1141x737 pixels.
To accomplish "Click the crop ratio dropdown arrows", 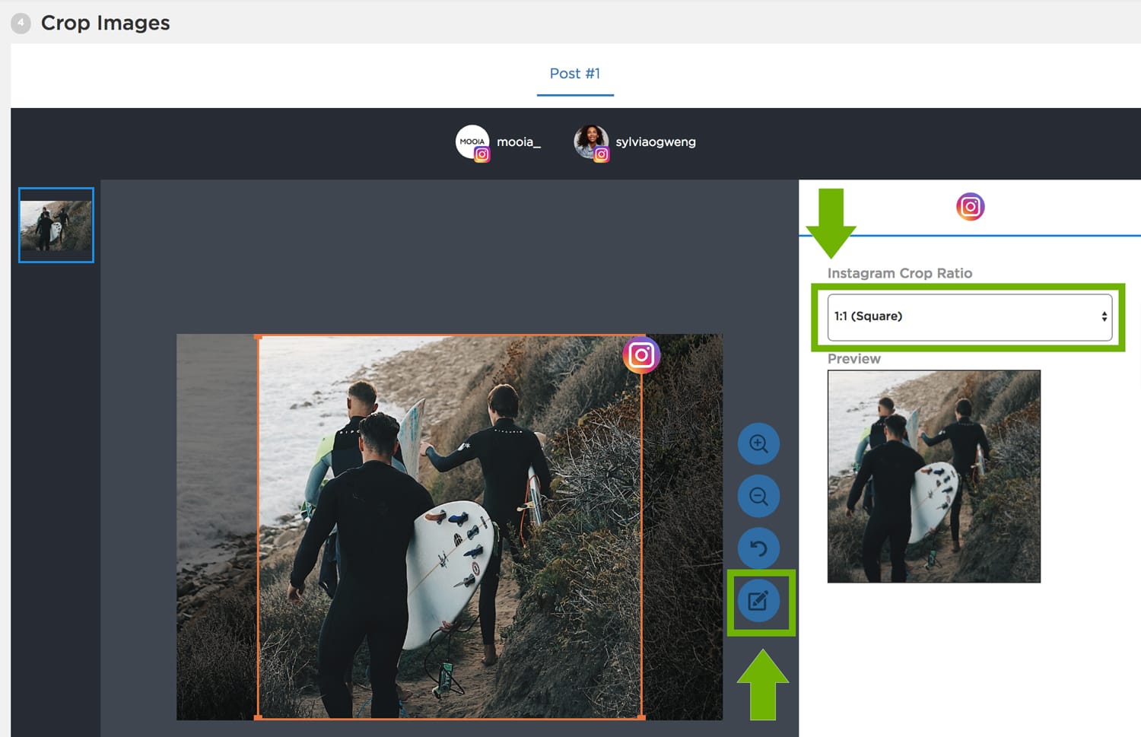I will click(1104, 316).
